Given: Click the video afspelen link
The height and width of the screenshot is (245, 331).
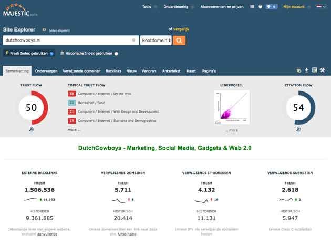Looking at the screenshot, I should 59,30.
